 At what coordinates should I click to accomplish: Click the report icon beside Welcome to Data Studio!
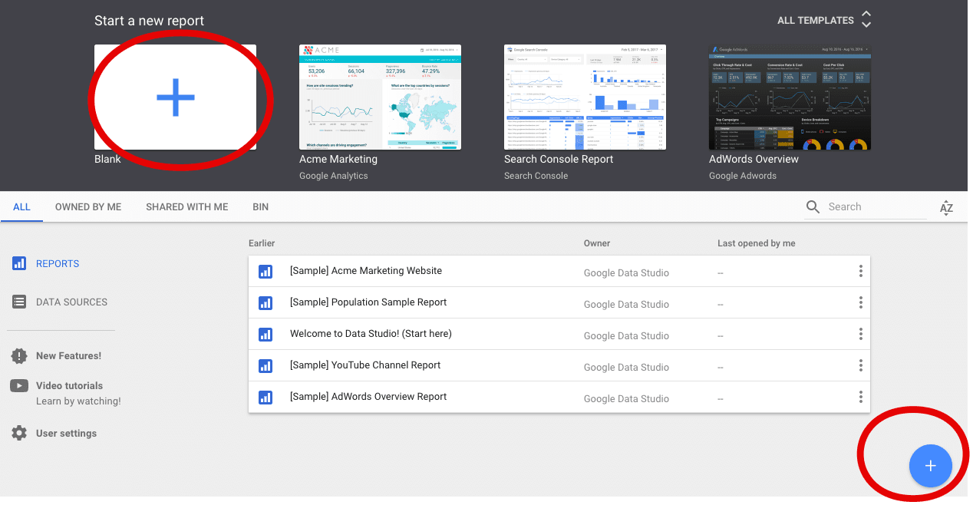[266, 335]
